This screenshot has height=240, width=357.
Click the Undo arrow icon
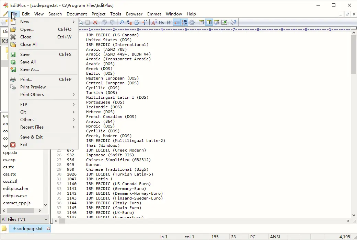tap(104, 22)
